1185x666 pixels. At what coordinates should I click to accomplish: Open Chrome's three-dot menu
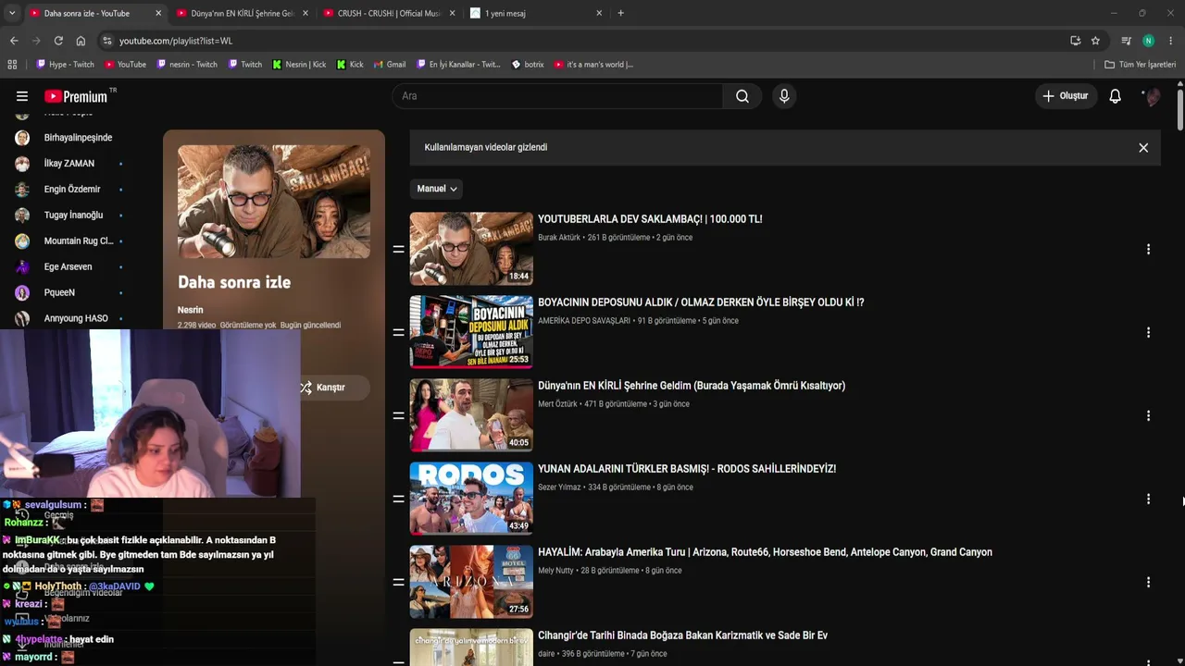(x=1171, y=41)
